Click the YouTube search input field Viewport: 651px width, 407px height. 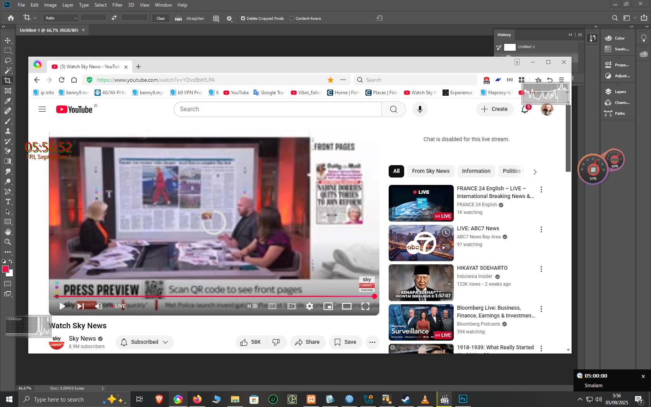pyautogui.click(x=277, y=109)
